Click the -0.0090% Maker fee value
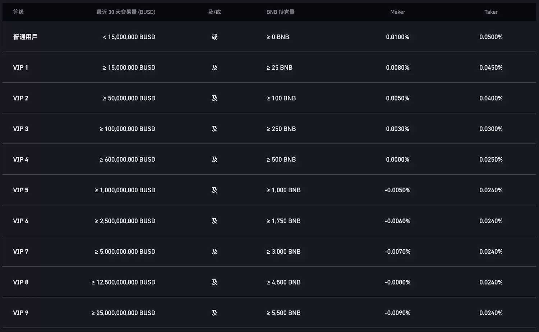 (x=397, y=313)
